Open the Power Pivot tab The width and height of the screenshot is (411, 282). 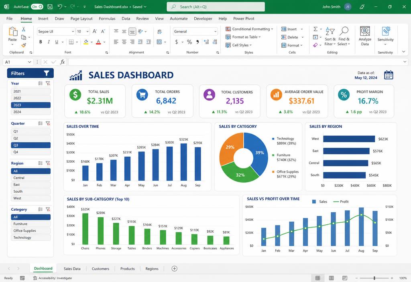244,18
